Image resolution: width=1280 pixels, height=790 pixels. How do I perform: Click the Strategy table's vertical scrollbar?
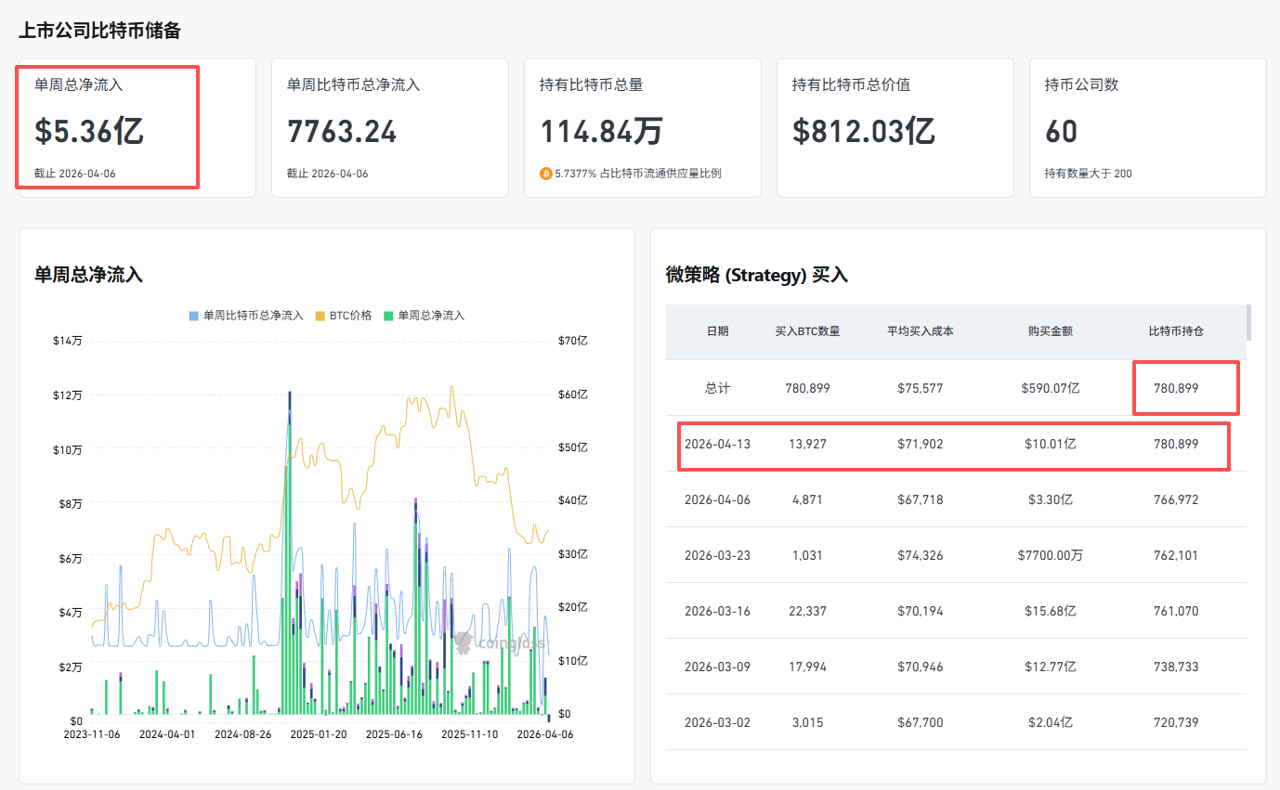pyautogui.click(x=1248, y=322)
